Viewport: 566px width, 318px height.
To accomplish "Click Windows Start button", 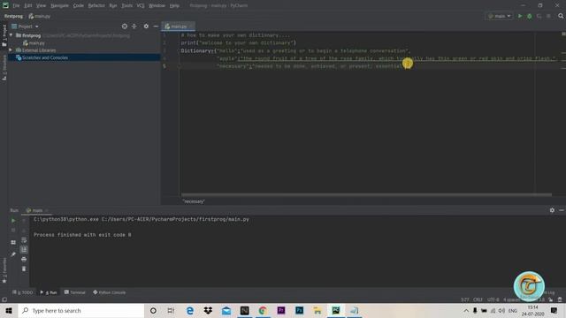I will (9, 310).
